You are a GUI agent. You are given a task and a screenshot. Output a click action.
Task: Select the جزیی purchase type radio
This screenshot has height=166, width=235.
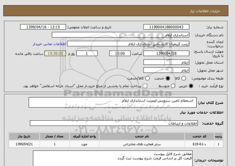tap(191, 86)
